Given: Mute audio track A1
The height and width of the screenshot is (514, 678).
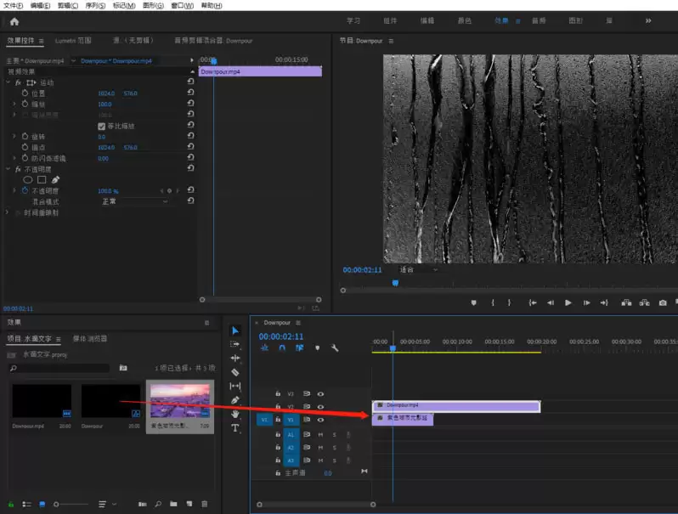Looking at the screenshot, I should (320, 434).
